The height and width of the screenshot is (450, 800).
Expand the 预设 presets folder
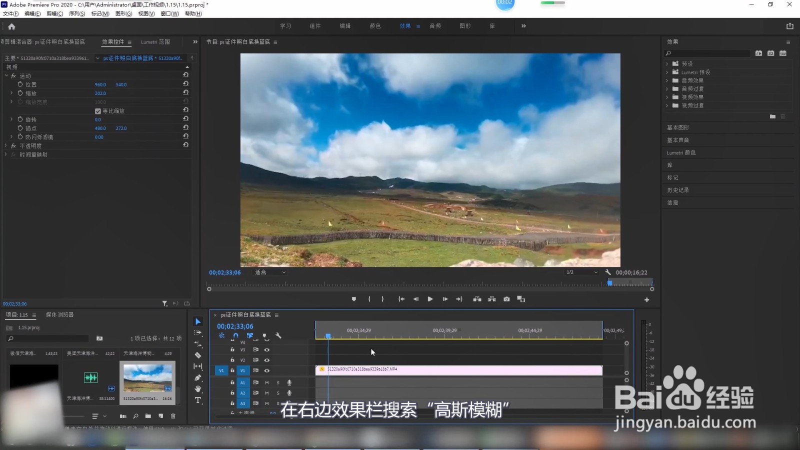[x=667, y=63]
